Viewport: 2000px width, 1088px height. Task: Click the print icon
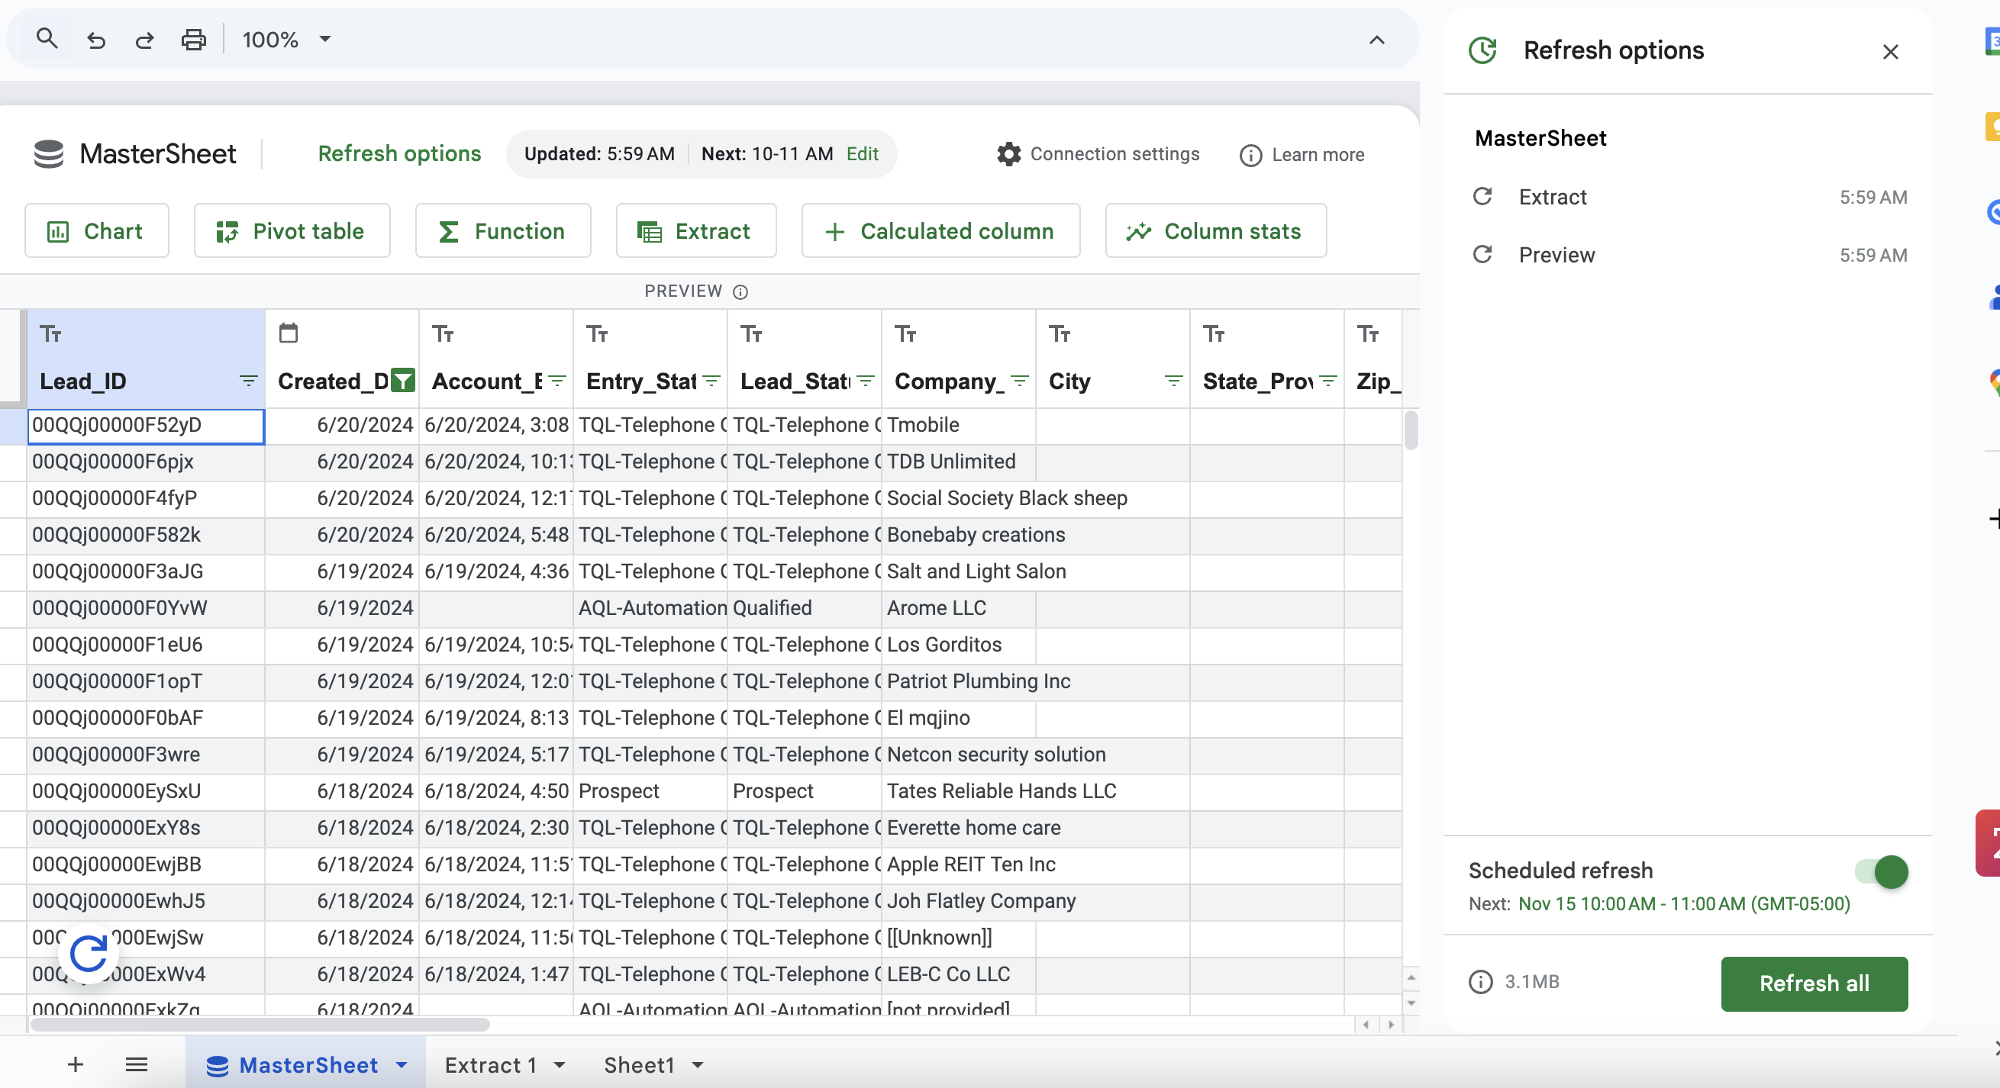[x=193, y=40]
